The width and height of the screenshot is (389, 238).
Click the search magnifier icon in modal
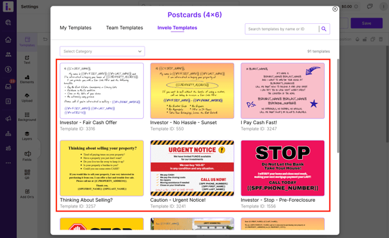(324, 29)
